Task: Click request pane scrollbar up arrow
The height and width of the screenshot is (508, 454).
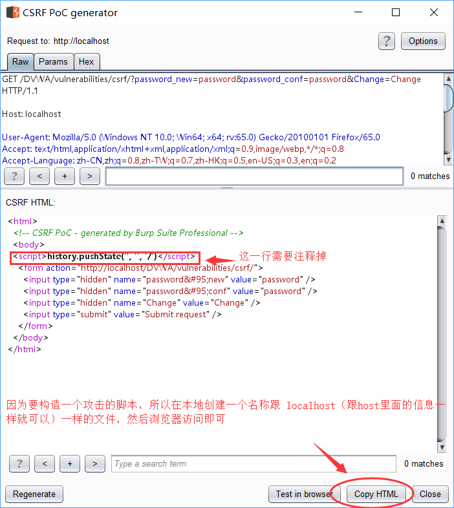Action: 448,79
